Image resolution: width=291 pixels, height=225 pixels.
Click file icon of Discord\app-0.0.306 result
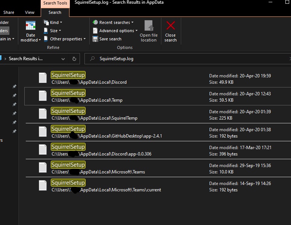[43, 150]
